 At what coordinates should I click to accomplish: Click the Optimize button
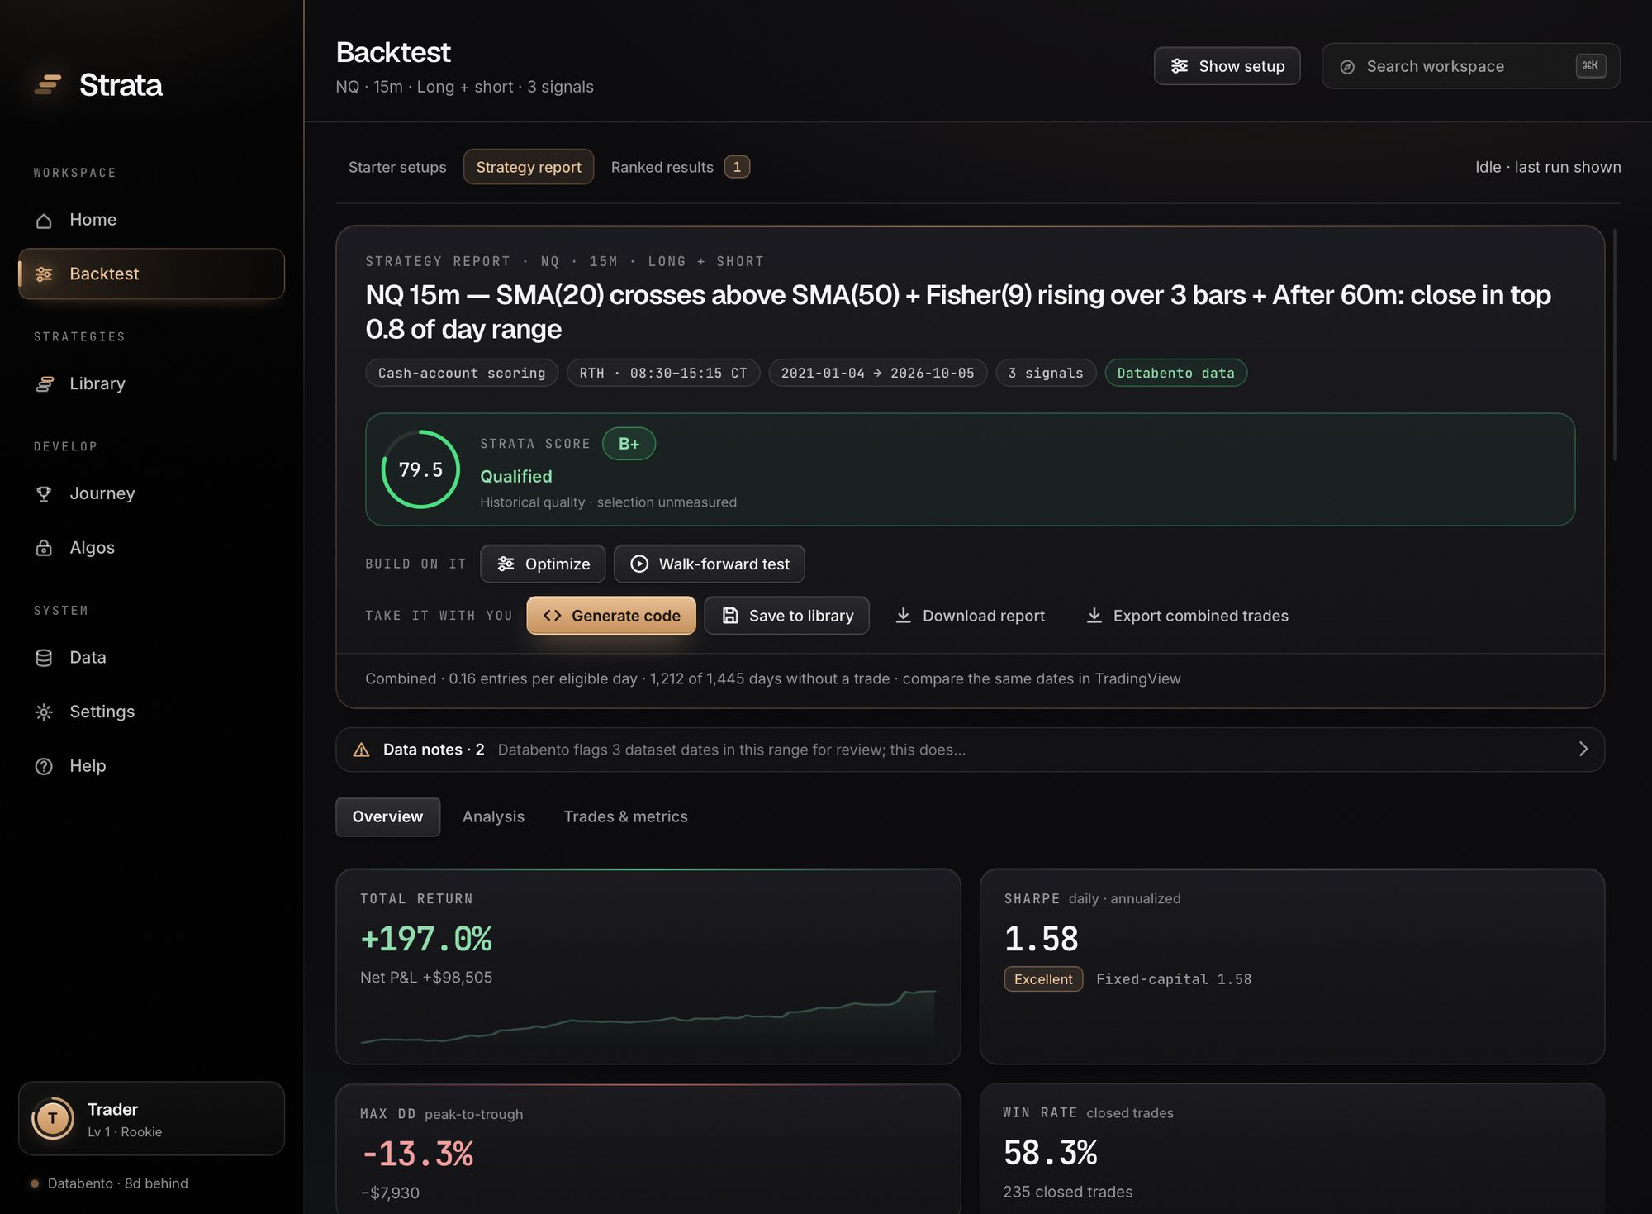(543, 564)
